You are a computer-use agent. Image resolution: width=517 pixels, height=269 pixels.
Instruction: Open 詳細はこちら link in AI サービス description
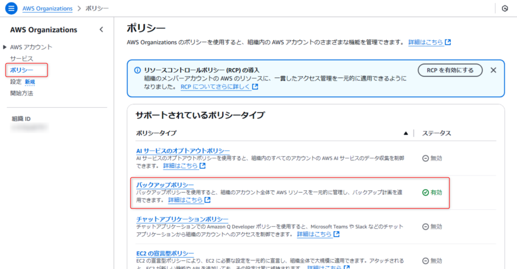pos(180,166)
